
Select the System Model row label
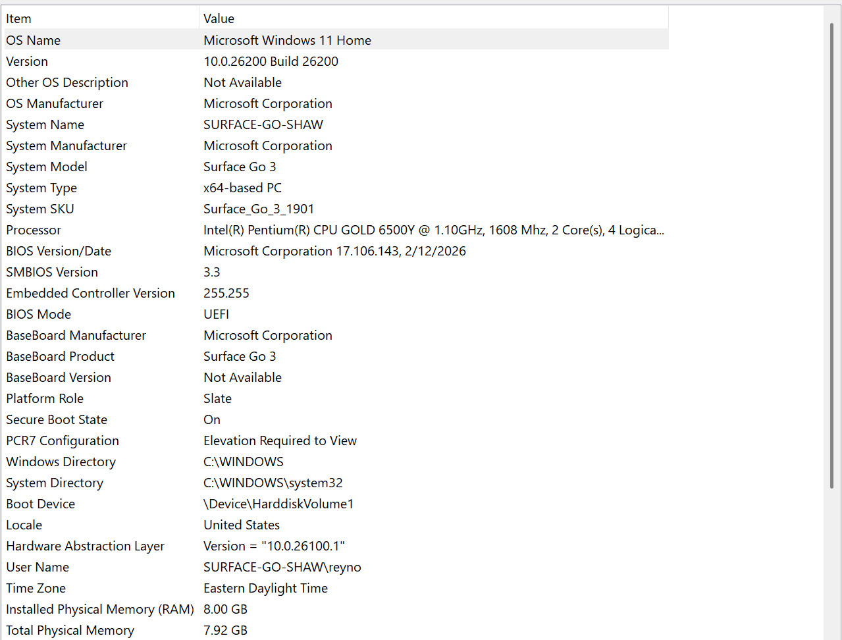pyautogui.click(x=47, y=167)
